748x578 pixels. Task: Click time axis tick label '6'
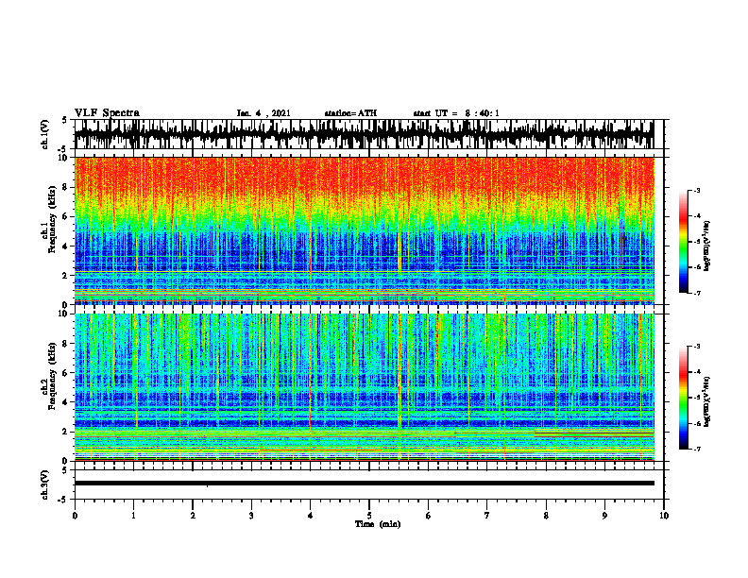click(x=429, y=516)
